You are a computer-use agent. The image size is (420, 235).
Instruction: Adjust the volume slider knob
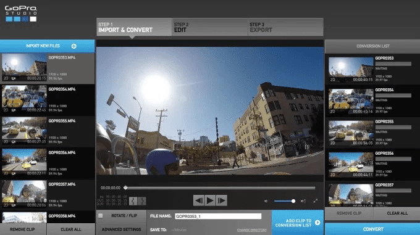tap(293, 201)
